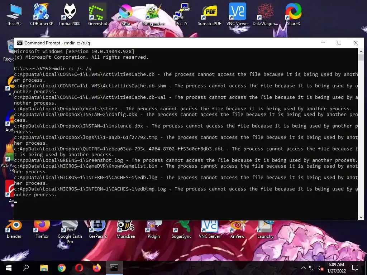
Task: Open XnView desktop shortcut
Action: pyautogui.click(x=237, y=230)
